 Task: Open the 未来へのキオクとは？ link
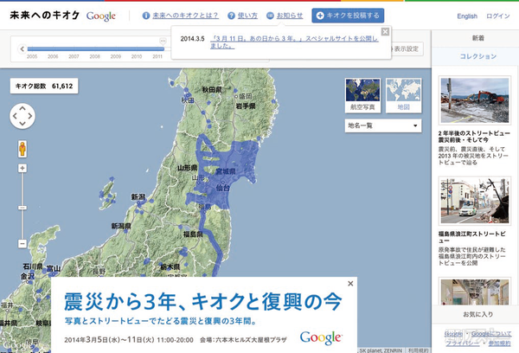coord(185,16)
